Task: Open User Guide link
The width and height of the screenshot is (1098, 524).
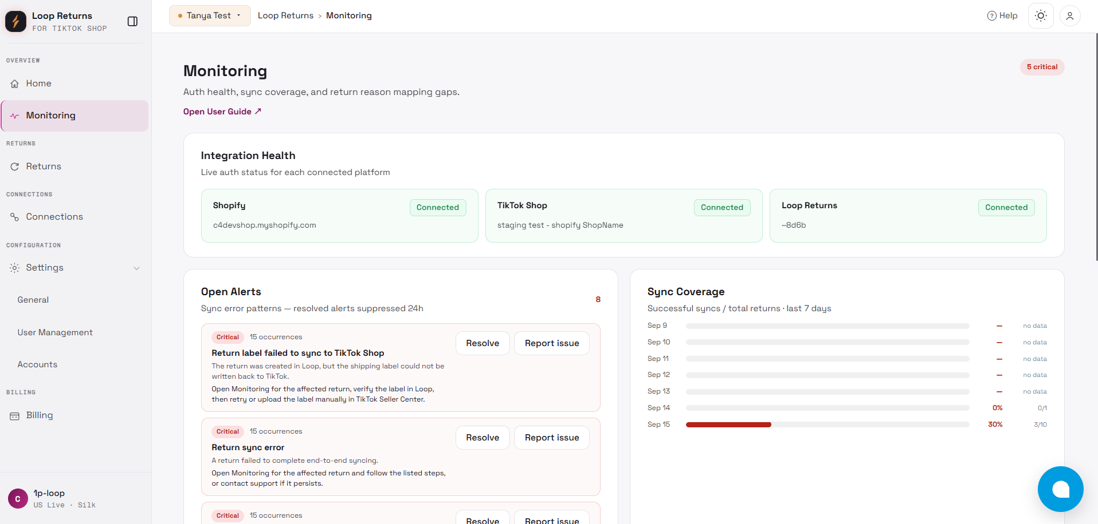Action: tap(222, 112)
